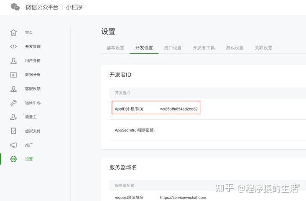The height and width of the screenshot is (201, 306).
Task: Click 微信公众平台 header title
Action: click(42, 7)
